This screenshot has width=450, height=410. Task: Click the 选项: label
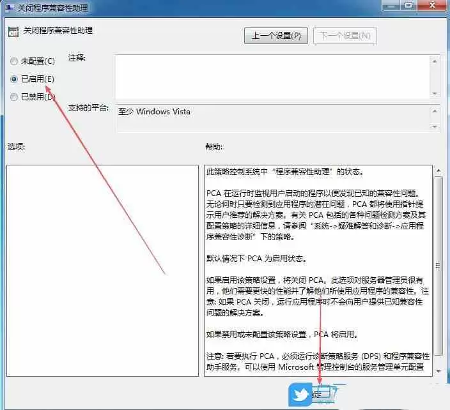click(x=17, y=147)
